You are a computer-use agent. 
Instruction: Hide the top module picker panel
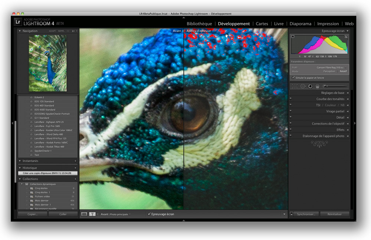[x=184, y=17]
